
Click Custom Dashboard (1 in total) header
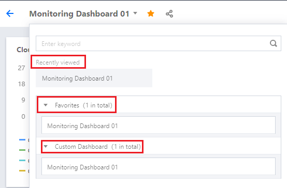[x=98, y=147]
